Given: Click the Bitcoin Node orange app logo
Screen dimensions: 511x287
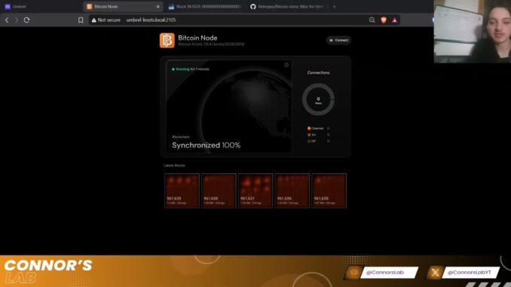Looking at the screenshot, I should 167,41.
